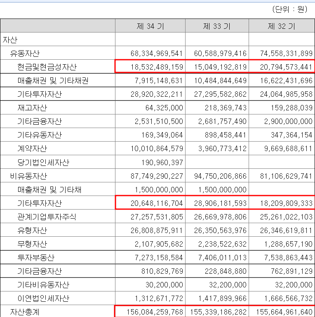Click value 218,369,743
Screen dimensions: 315x317
coord(226,108)
